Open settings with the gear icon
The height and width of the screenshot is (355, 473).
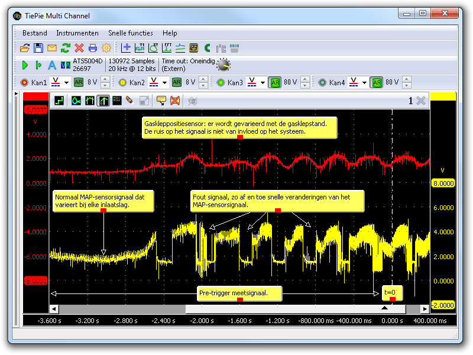pyautogui.click(x=106, y=48)
